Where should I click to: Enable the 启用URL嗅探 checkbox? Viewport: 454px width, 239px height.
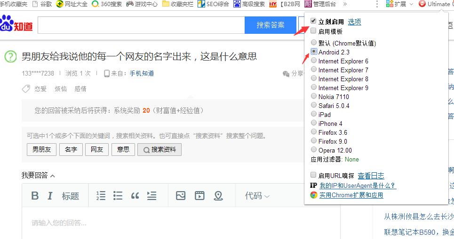coord(313,176)
